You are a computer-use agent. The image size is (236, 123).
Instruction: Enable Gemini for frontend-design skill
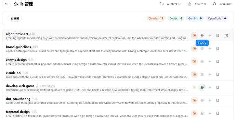pyautogui.click(x=210, y=113)
